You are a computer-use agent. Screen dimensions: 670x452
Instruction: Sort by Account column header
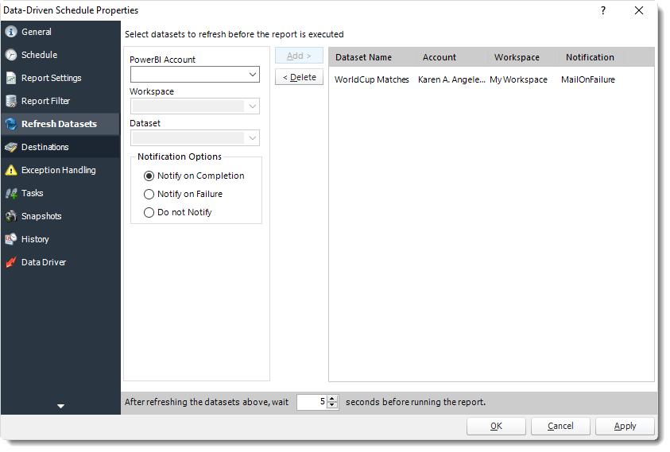451,57
